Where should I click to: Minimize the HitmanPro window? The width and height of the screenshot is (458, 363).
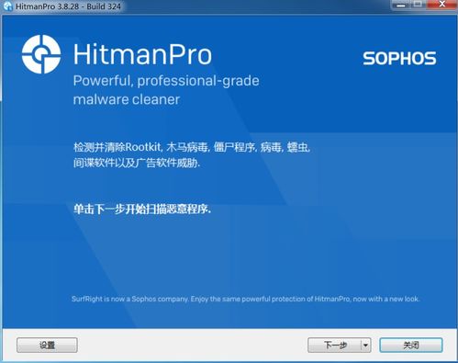click(401, 5)
